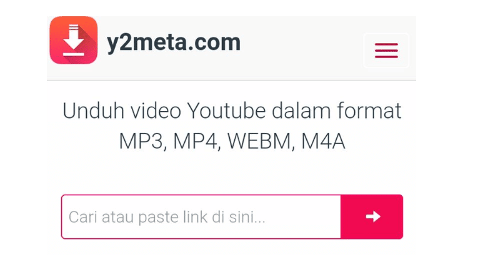Screen dimensions: 493x277
Task: Tap the middle bar of hamburger icon
Action: click(x=386, y=51)
